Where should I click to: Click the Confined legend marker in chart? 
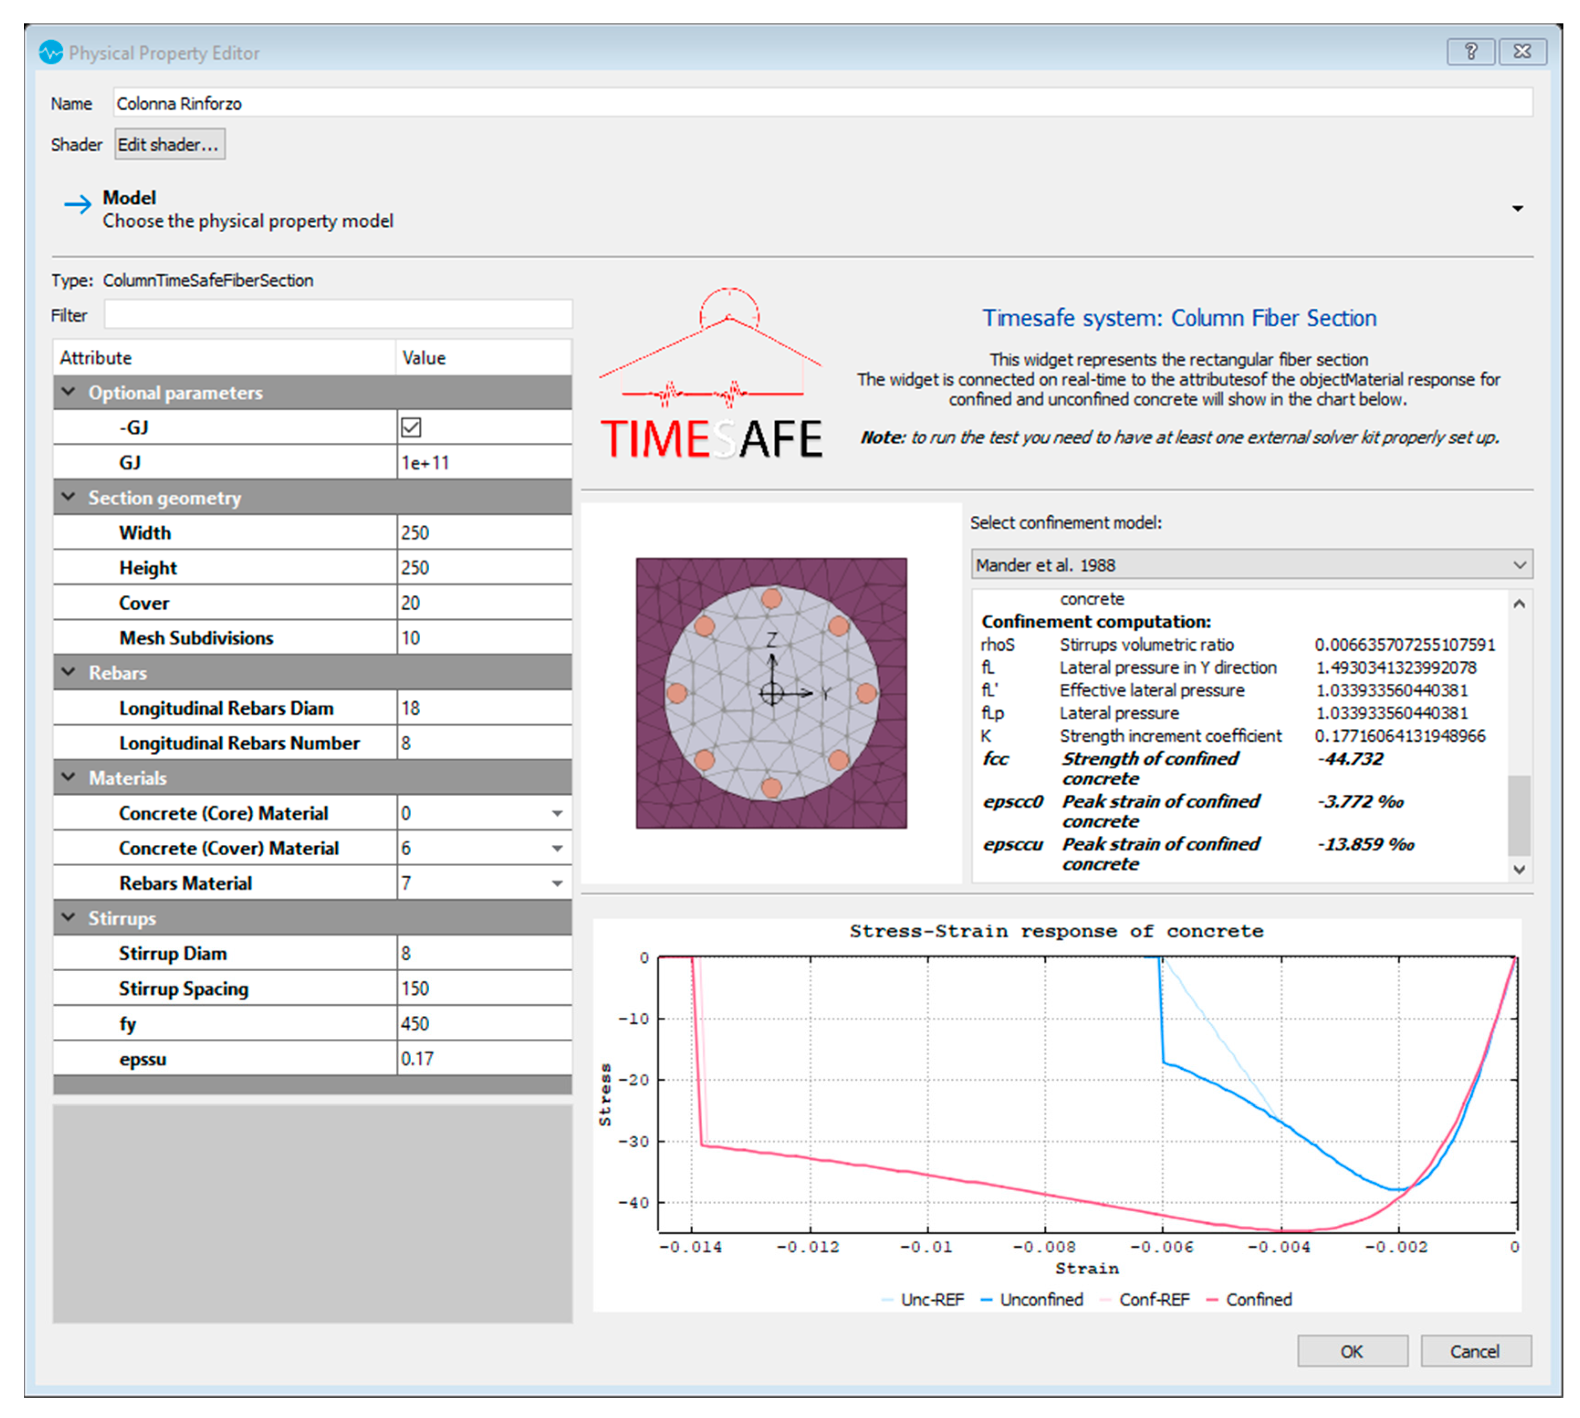click(1212, 1300)
